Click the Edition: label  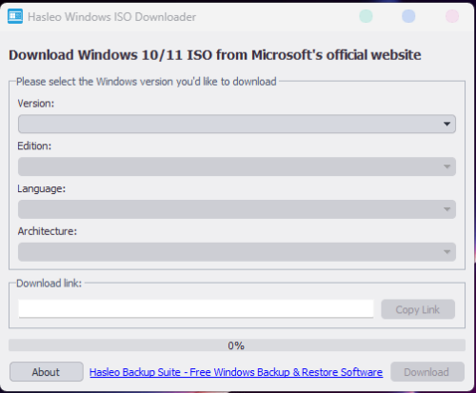(x=34, y=146)
